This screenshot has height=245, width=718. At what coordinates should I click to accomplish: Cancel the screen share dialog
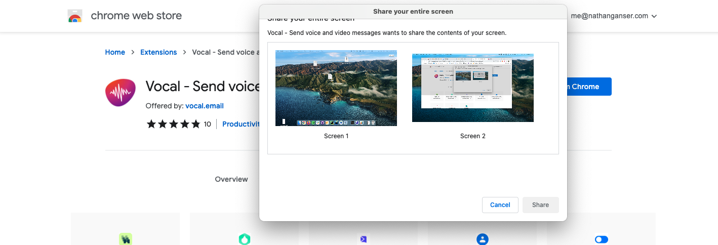coord(500,205)
